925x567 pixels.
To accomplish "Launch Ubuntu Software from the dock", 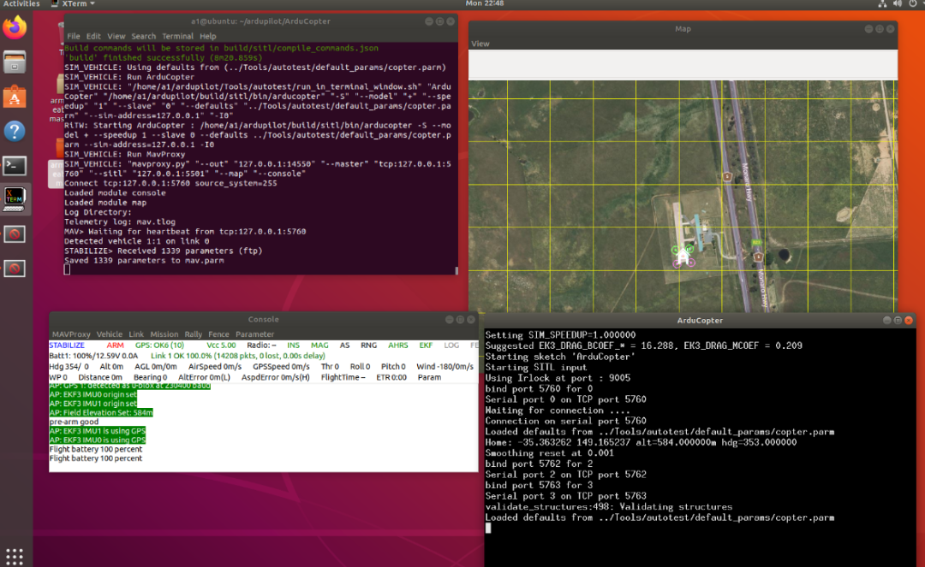I will [15, 97].
